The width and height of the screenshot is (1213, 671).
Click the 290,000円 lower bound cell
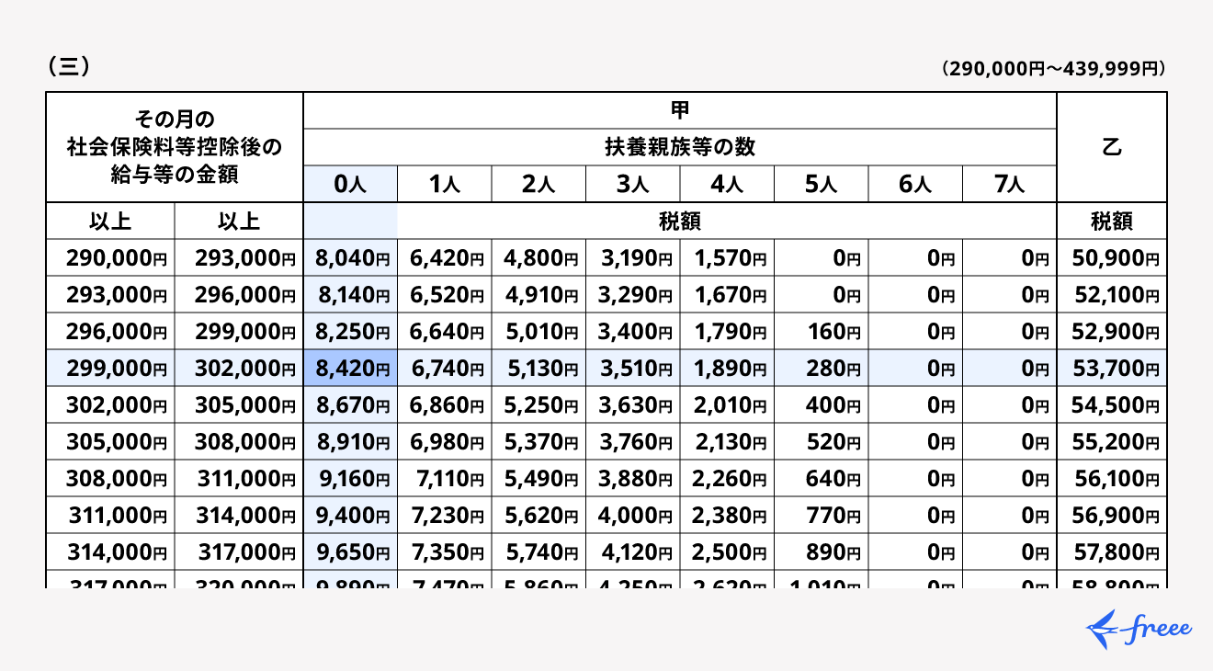click(110, 258)
